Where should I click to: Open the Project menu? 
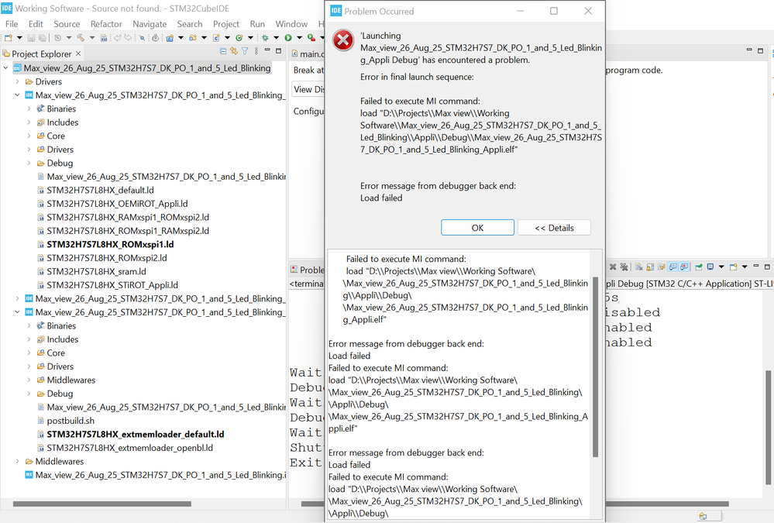tap(225, 24)
